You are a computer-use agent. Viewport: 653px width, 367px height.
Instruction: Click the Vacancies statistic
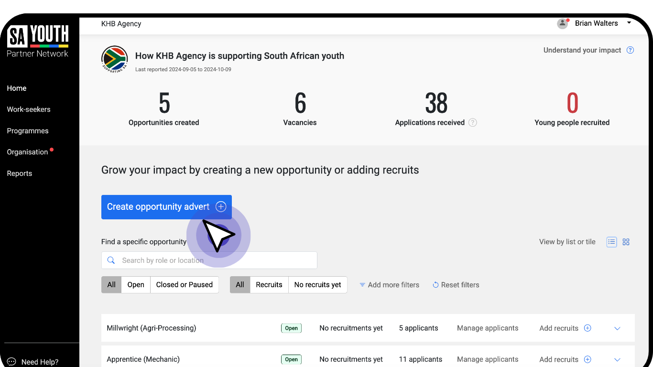(300, 109)
